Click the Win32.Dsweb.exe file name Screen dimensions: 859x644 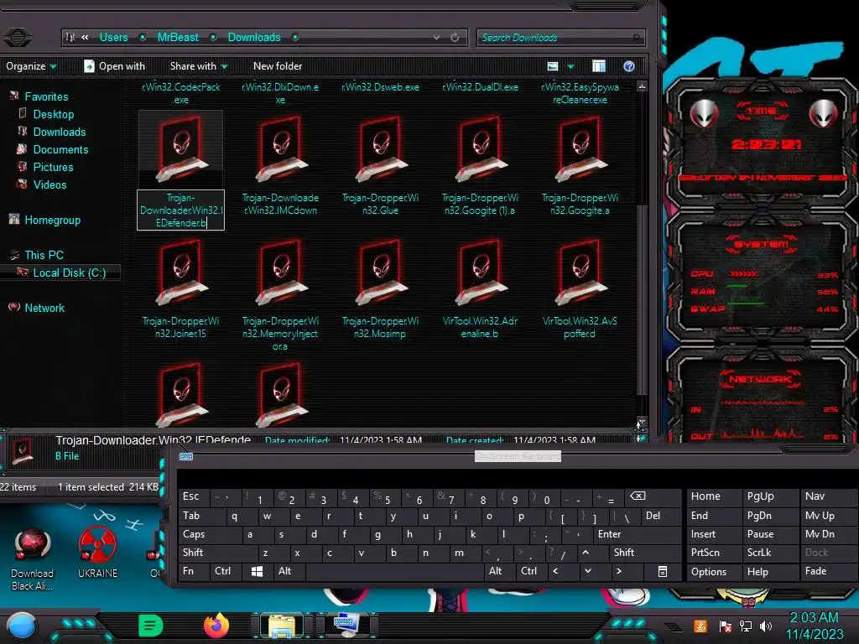click(380, 87)
